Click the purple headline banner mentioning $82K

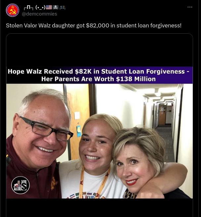coord(100,75)
